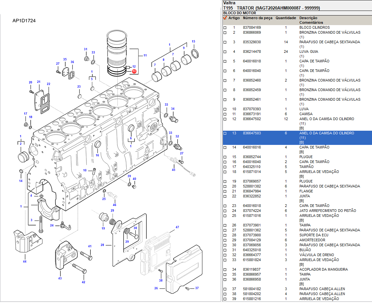
Task: Toggle the checkbox for item 24 piston cooling jet
Action: point(225,211)
